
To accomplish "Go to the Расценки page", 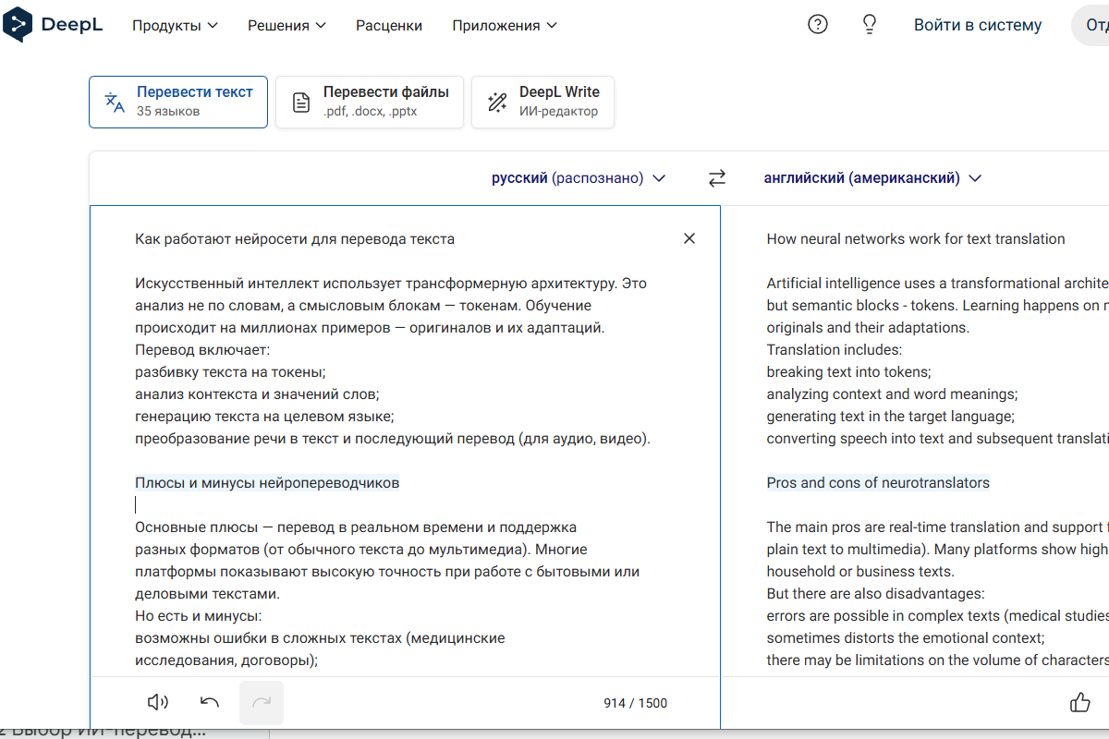I will (389, 26).
